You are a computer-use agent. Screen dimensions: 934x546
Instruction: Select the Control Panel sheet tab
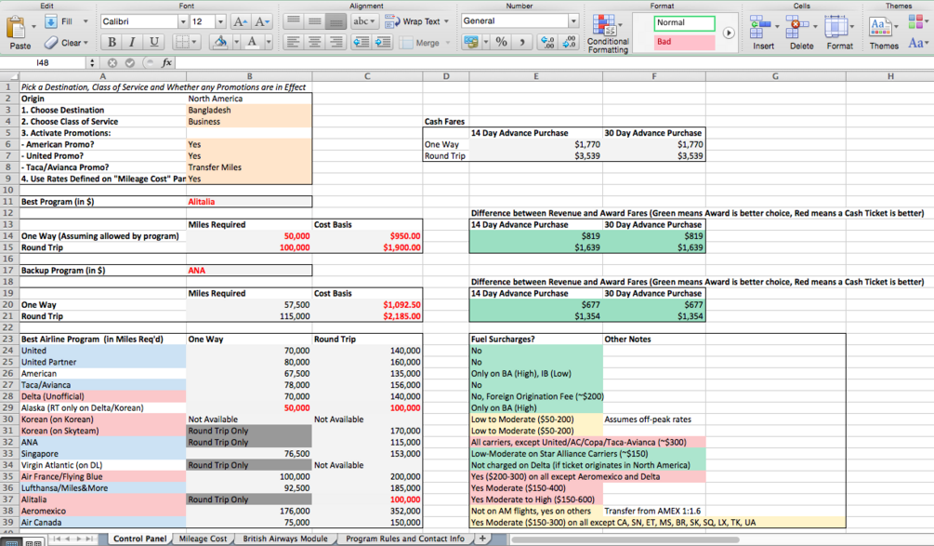(x=140, y=539)
